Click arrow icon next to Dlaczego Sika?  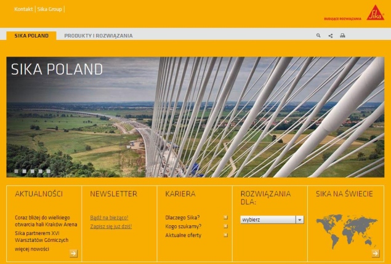(226, 217)
